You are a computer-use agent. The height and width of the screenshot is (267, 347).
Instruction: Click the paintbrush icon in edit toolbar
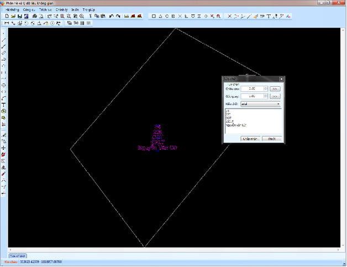pos(256,16)
